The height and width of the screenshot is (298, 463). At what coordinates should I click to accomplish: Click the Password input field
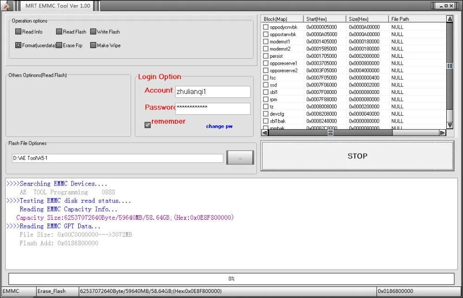(x=213, y=108)
